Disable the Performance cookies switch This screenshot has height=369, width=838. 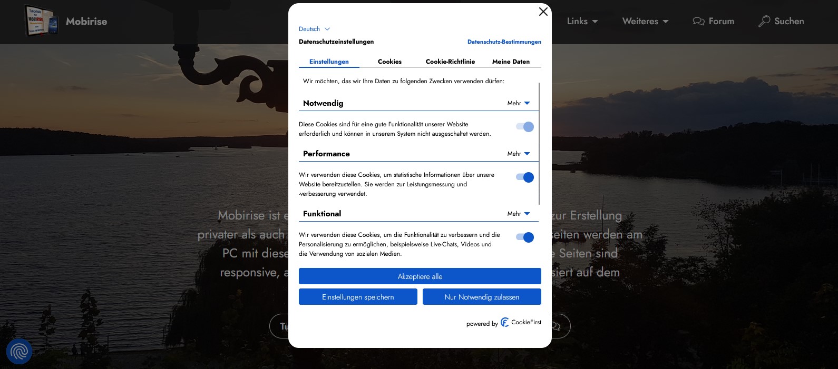coord(525,177)
